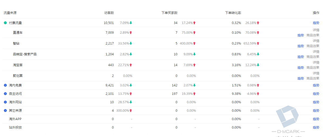Screen dimensions: 328x137
Task: Expand the 淘外网站 traffic source
Action: (5, 102)
